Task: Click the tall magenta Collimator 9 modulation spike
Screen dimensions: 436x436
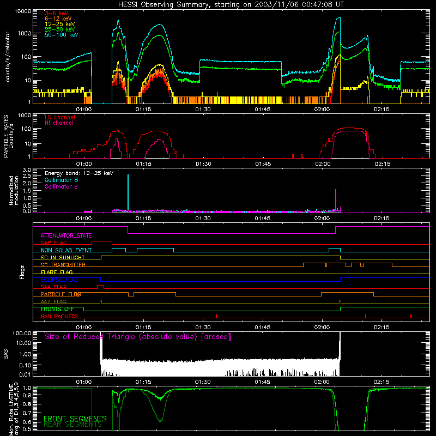Action: pyautogui.click(x=336, y=199)
